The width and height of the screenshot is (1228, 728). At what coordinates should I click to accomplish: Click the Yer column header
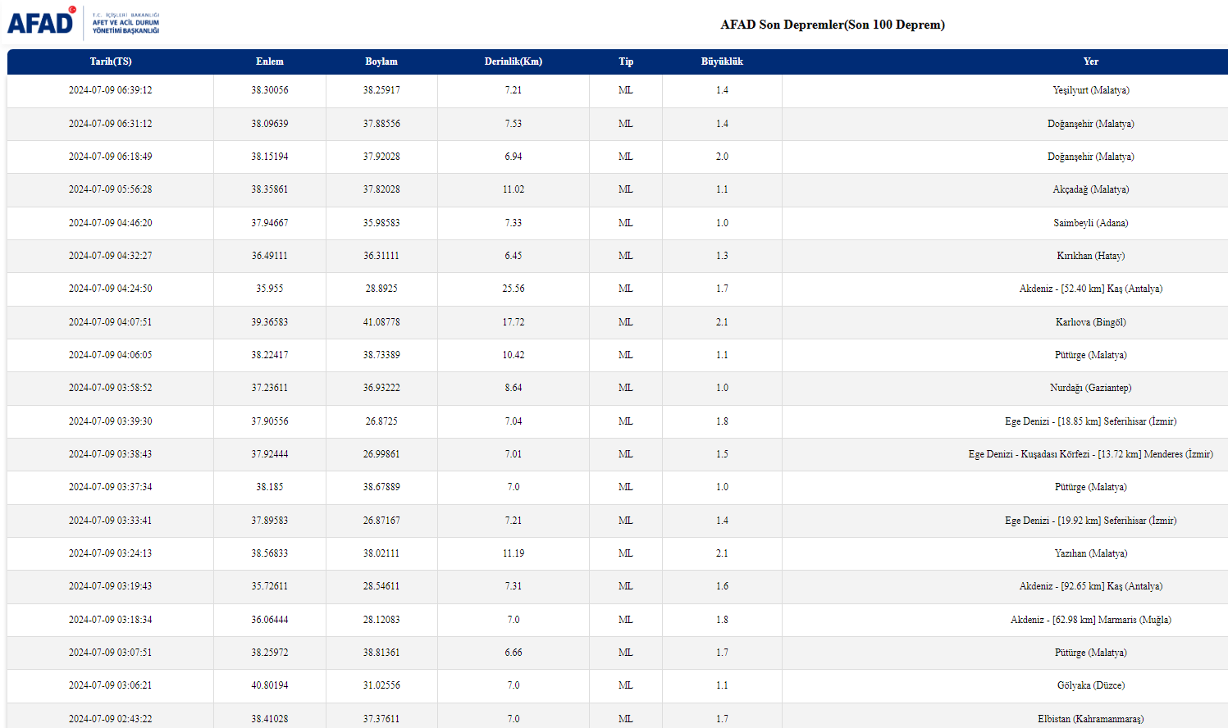click(x=1091, y=61)
